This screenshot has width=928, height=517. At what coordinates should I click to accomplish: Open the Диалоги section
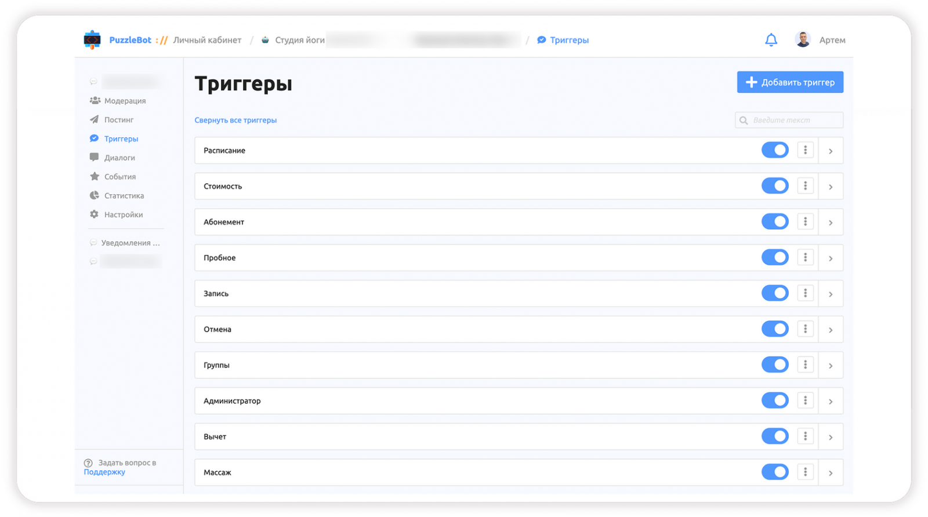coord(119,158)
